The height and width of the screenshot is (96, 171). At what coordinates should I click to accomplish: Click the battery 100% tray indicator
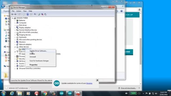tap(134, 93)
